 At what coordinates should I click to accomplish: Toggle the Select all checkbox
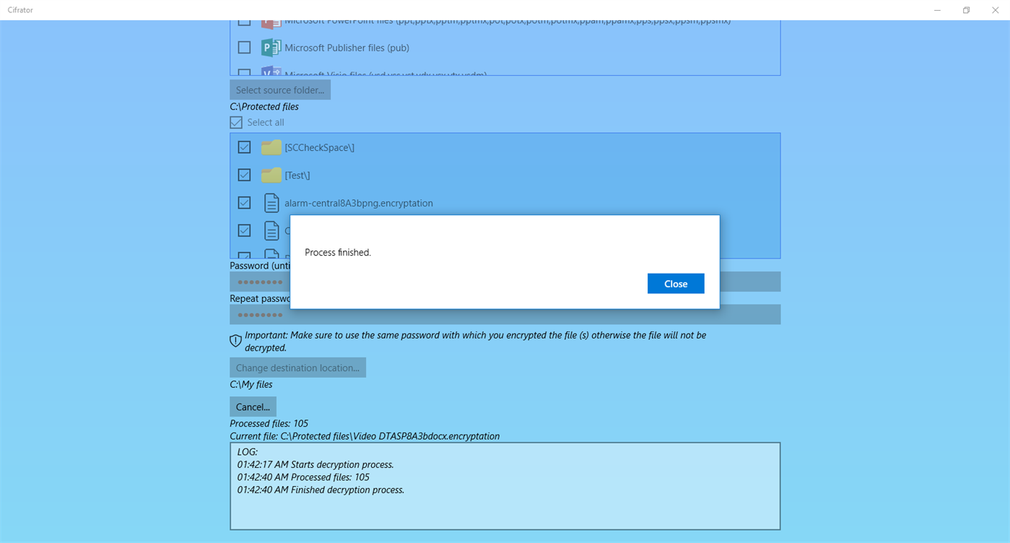tap(235, 122)
